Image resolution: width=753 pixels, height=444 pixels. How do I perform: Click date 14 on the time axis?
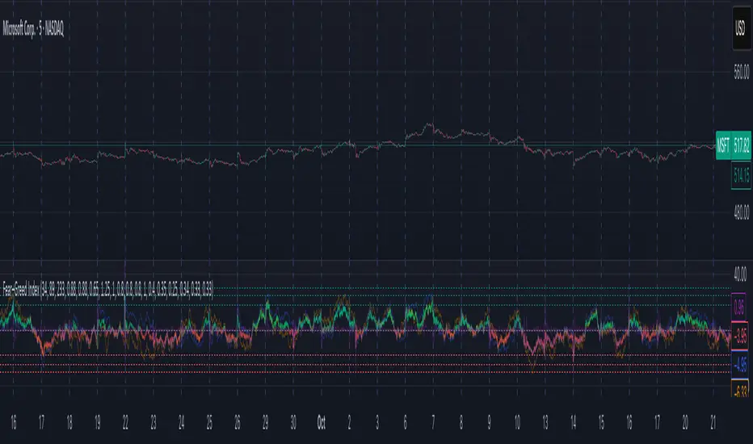click(573, 421)
